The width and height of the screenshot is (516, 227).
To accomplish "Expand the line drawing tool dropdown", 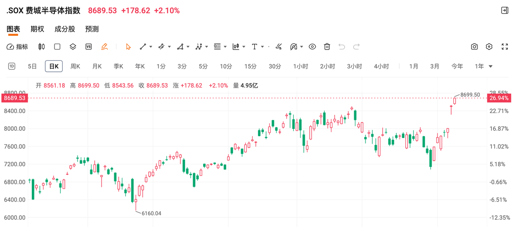I will (x=151, y=47).
